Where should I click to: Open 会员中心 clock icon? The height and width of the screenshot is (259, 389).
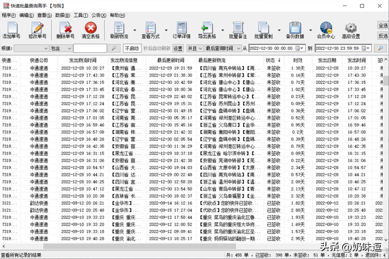tap(326, 27)
